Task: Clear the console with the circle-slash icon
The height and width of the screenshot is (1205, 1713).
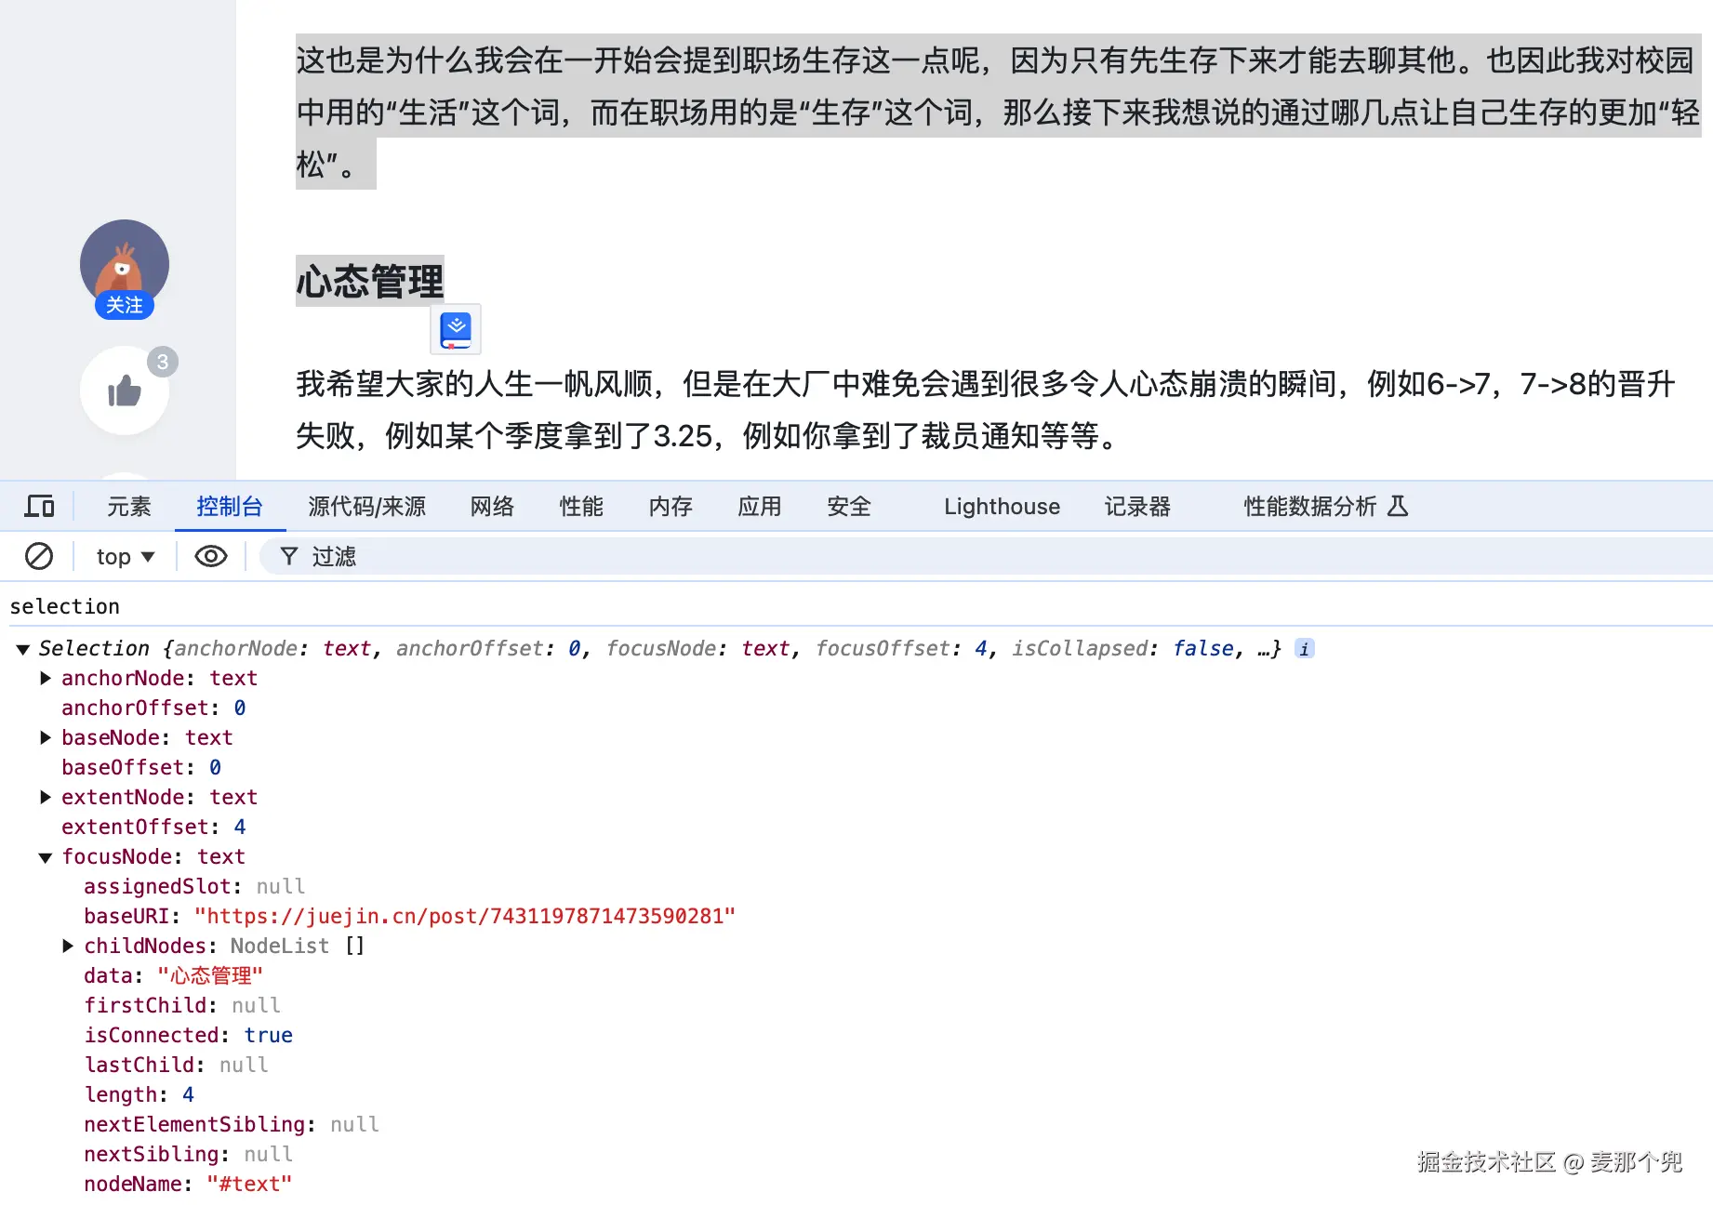Action: tap(38, 555)
